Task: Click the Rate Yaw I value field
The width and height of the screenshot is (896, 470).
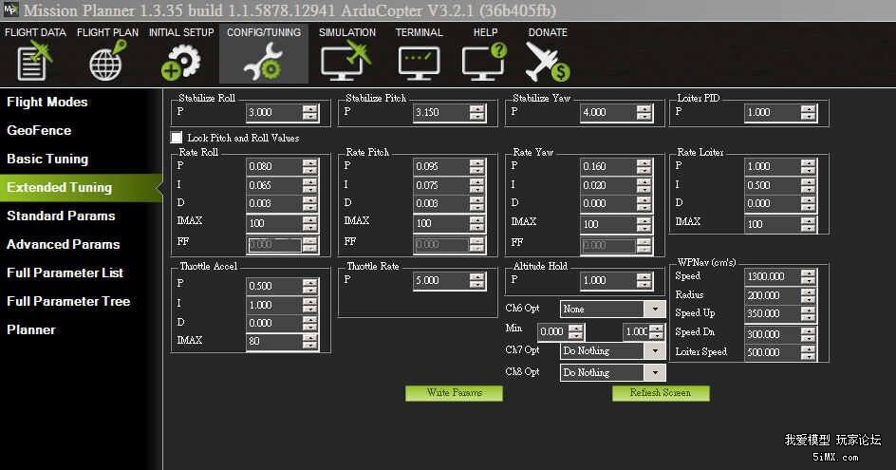Action: coord(608,185)
